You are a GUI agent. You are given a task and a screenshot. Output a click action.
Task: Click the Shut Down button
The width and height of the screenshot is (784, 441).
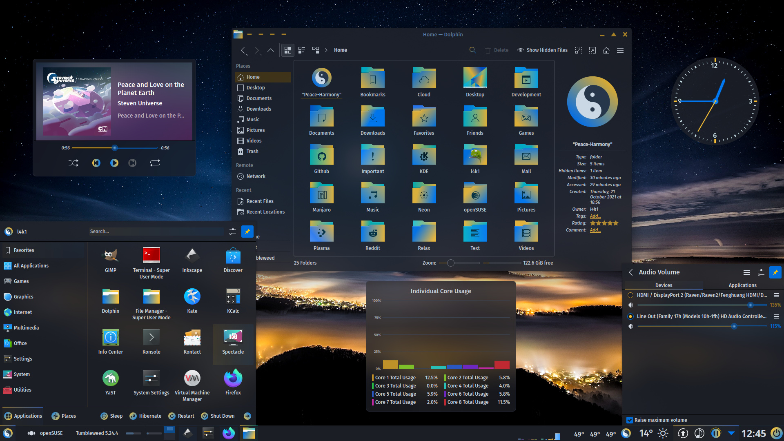[x=218, y=416]
